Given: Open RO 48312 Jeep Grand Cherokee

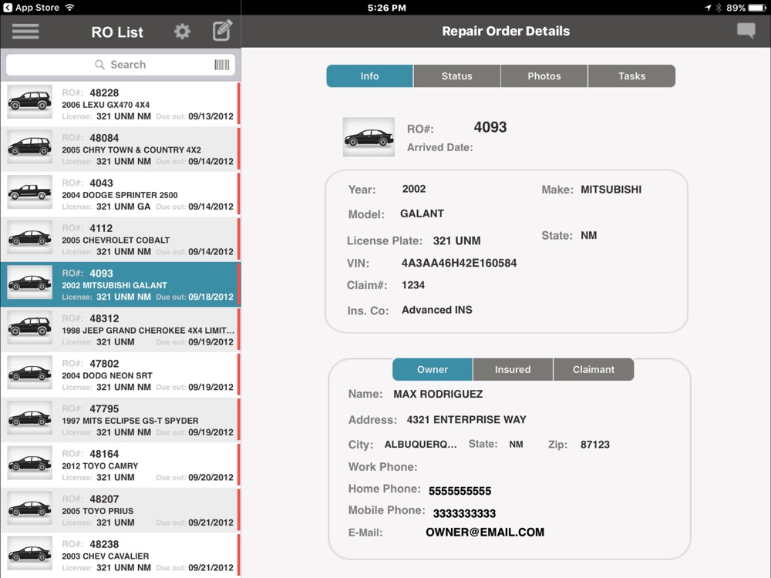Looking at the screenshot, I should [120, 330].
